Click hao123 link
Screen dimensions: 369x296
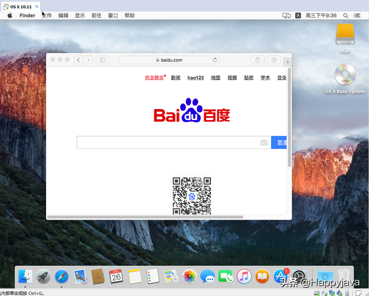coord(196,78)
